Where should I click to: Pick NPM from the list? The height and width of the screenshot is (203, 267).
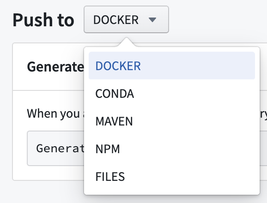pyautogui.click(x=172, y=149)
